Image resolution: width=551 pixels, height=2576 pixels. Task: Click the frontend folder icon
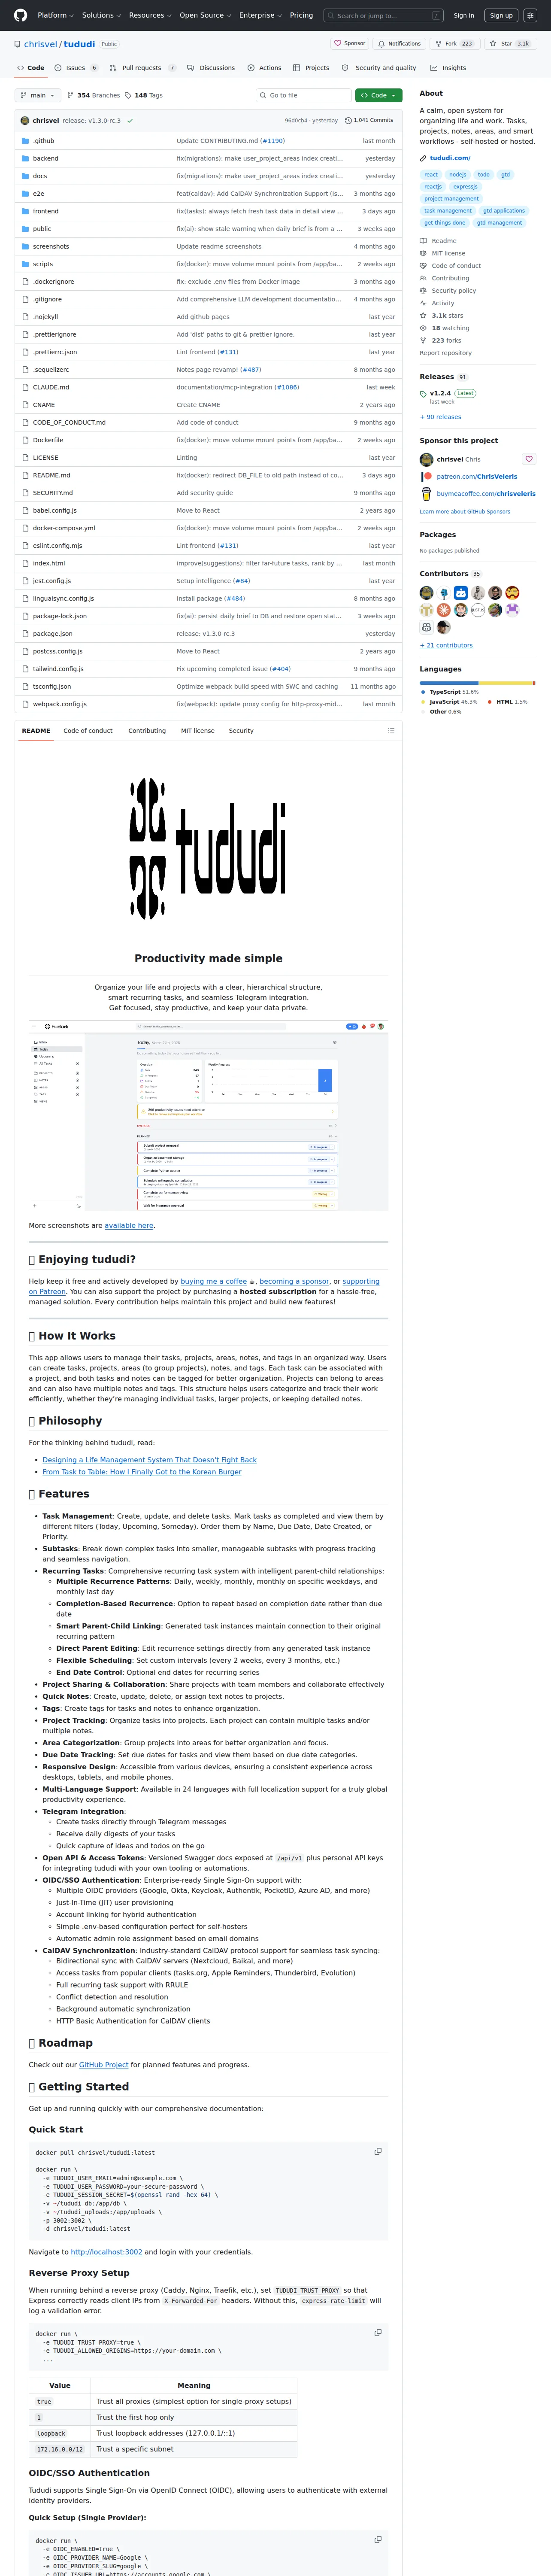coord(25,211)
